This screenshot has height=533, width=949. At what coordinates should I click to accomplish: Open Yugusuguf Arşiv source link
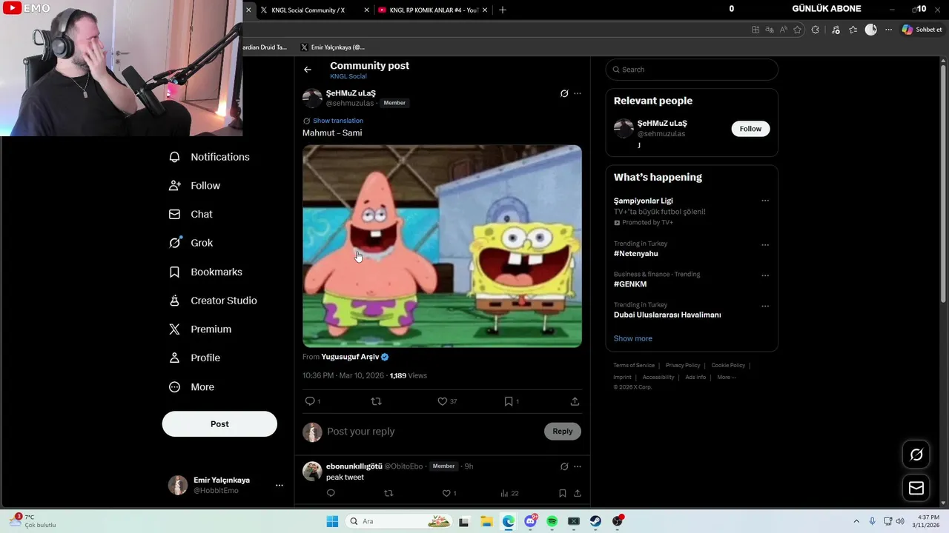point(350,357)
